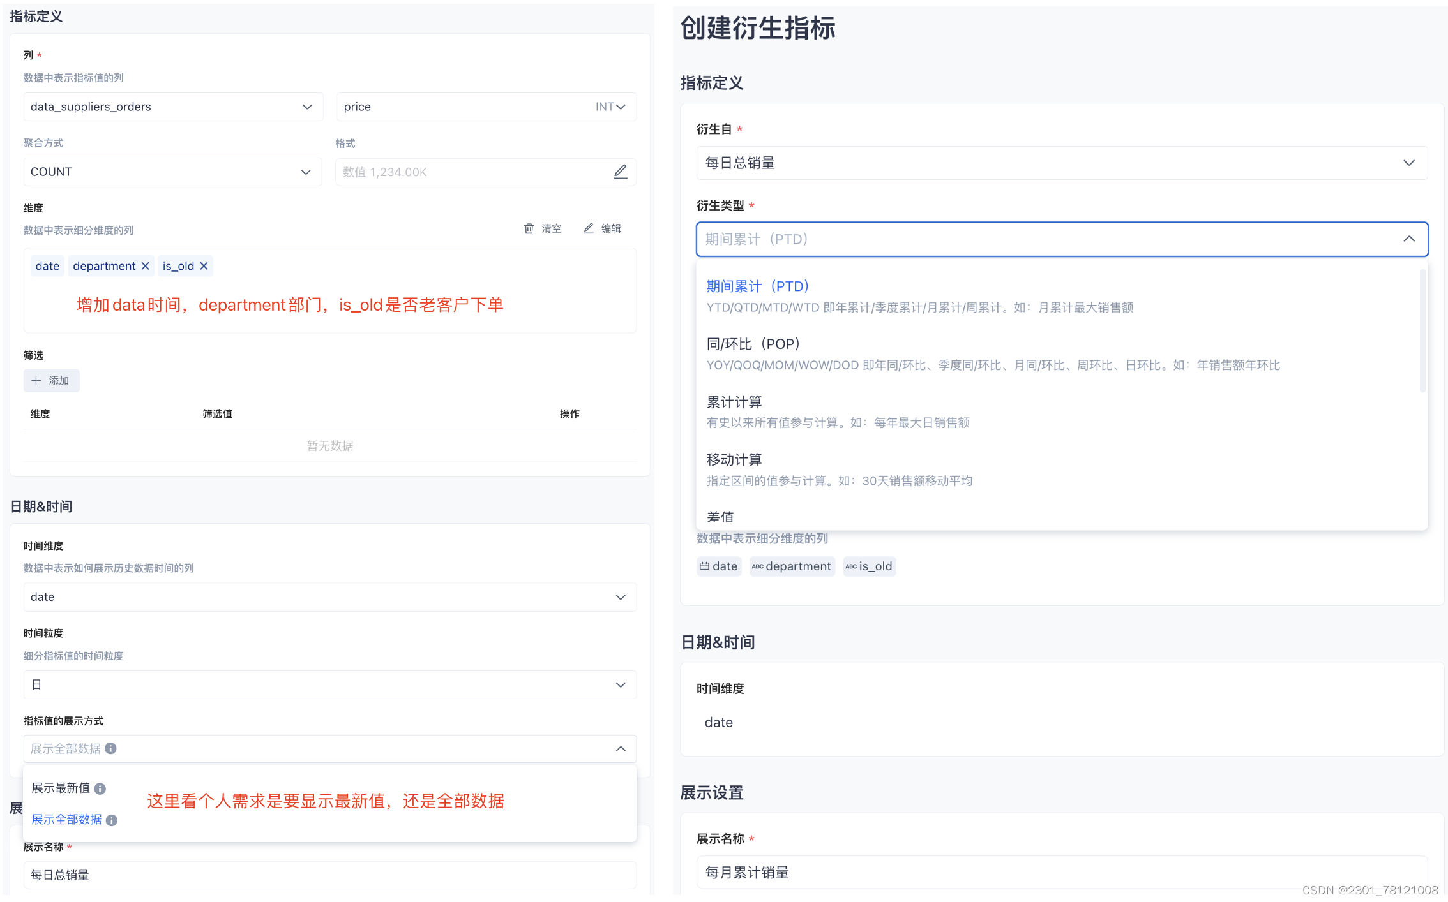The width and height of the screenshot is (1448, 902).
Task: Click the 每日总销量 display name field
Action: tap(329, 875)
